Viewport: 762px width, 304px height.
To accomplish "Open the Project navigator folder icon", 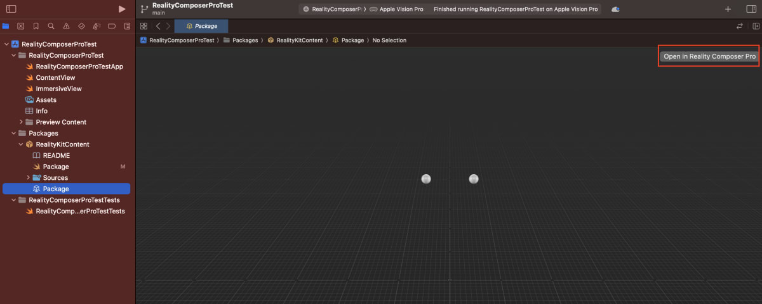I will tap(6, 26).
